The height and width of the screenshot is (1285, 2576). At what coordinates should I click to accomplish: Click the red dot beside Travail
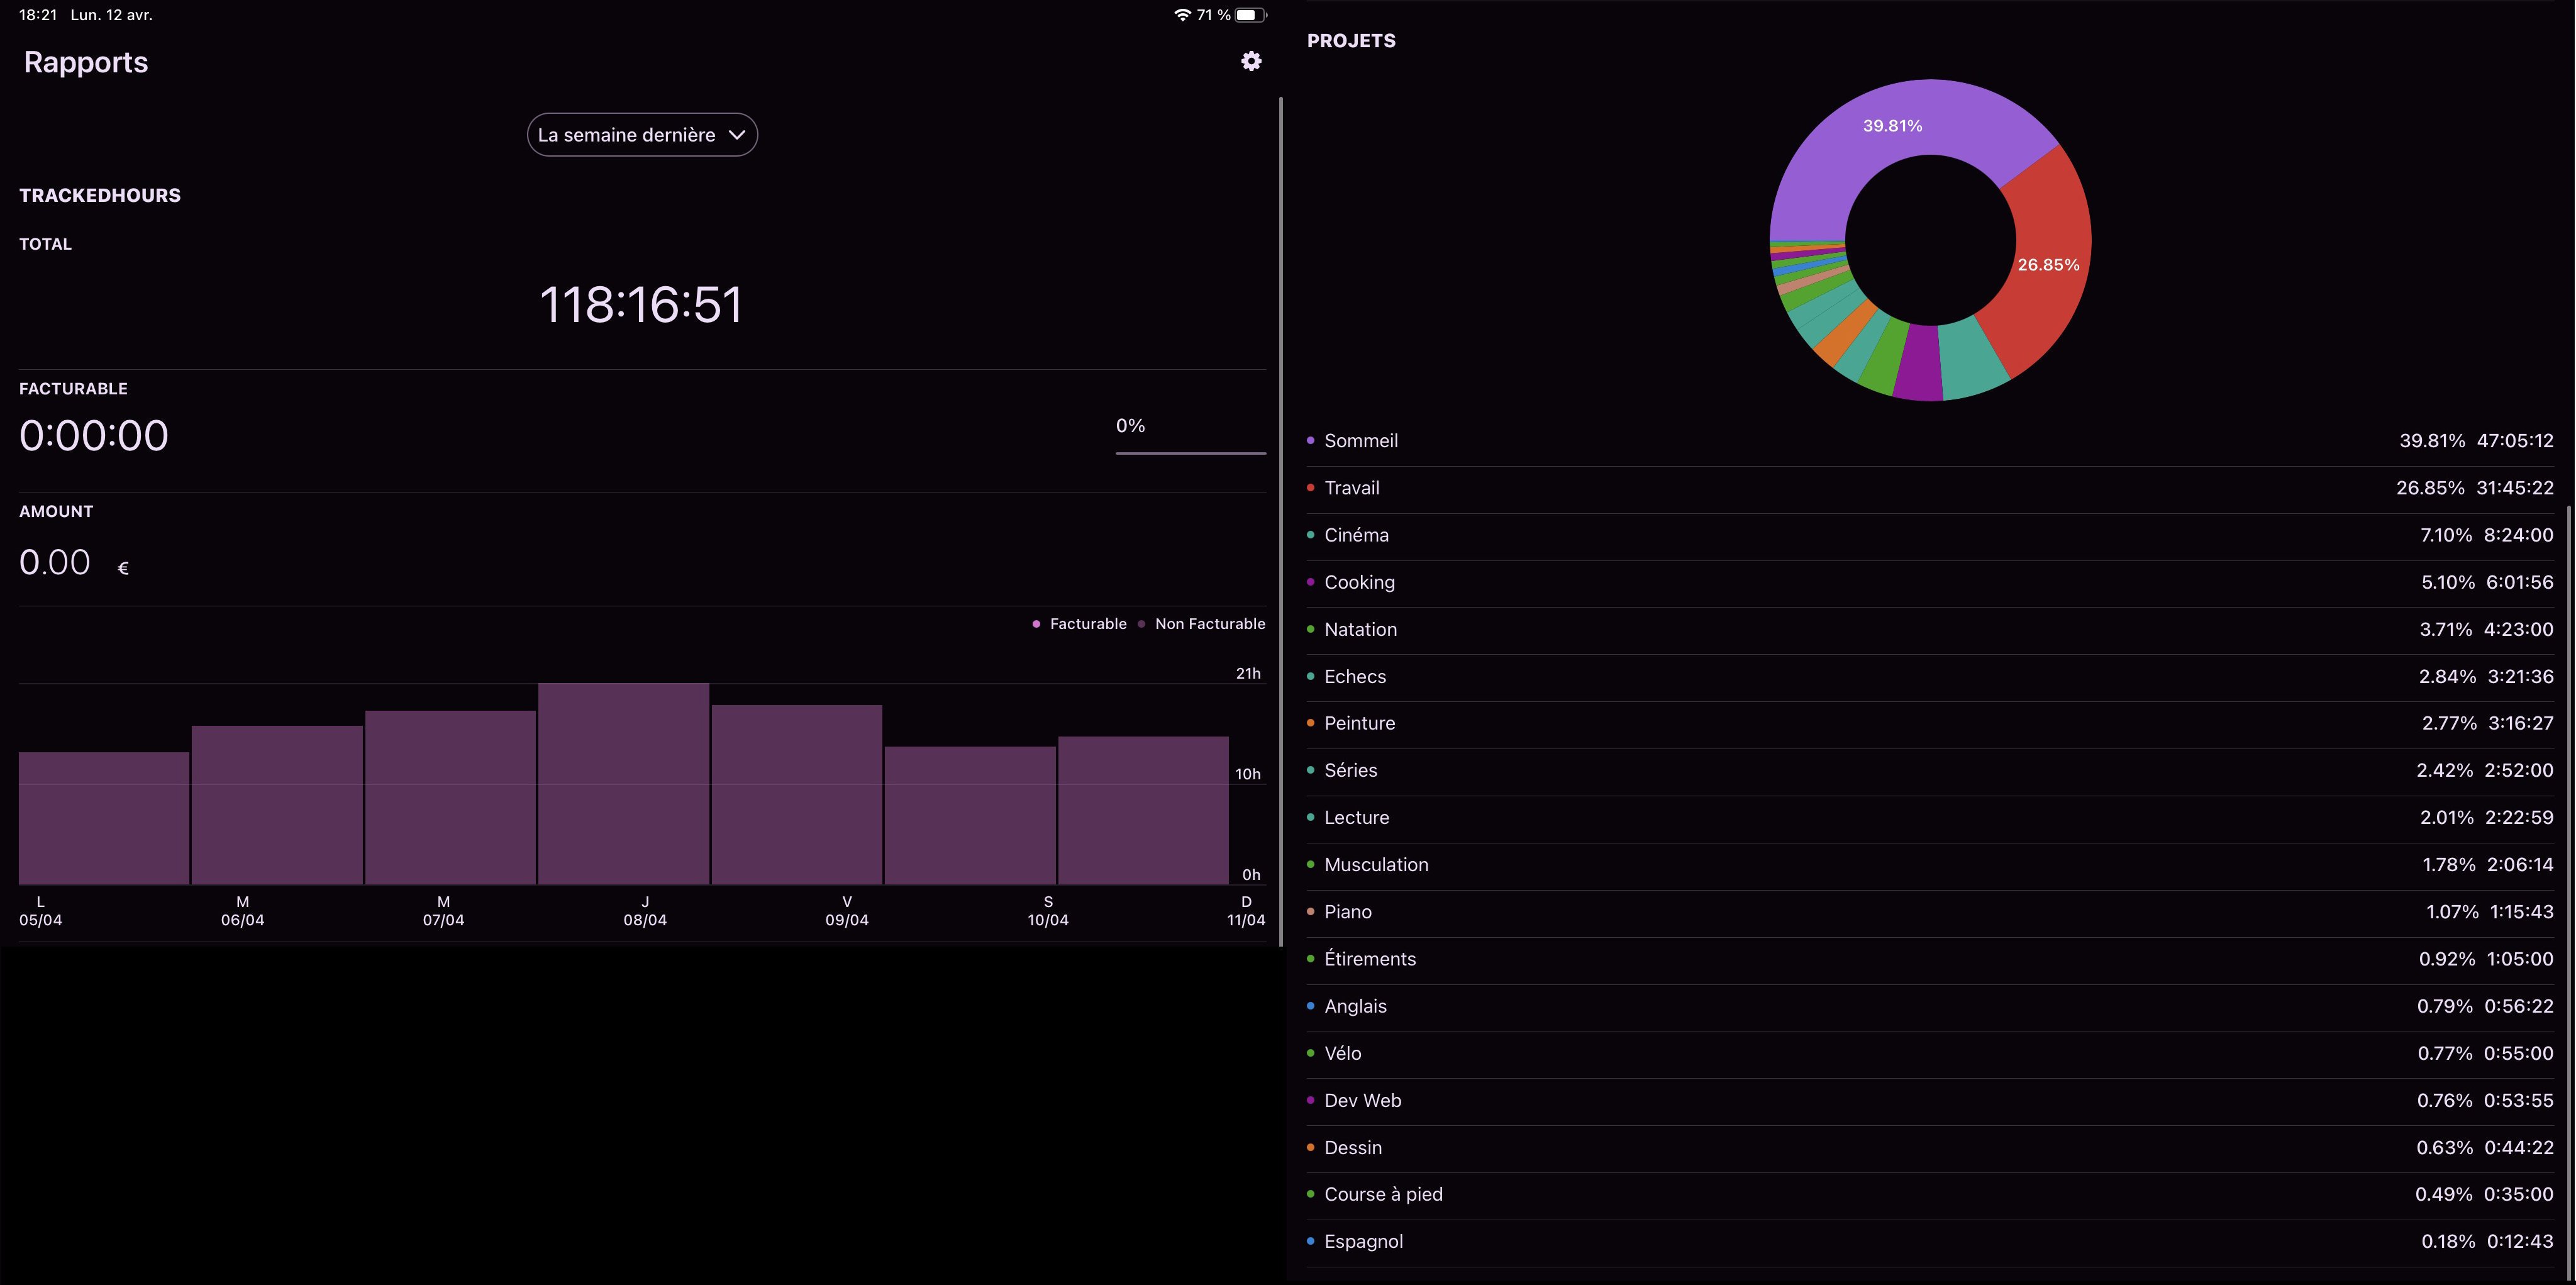1310,488
